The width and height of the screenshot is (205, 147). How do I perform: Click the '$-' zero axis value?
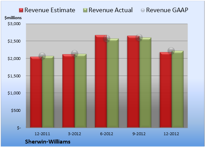pyautogui.click(x=19, y=128)
